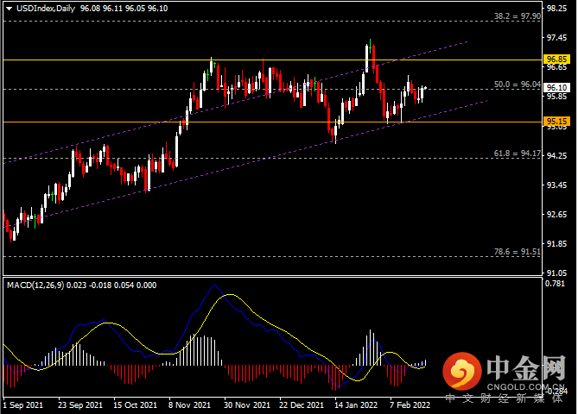The height and width of the screenshot is (414, 578).
Task: Select the 97.45 price axis label
Action: click(x=556, y=38)
